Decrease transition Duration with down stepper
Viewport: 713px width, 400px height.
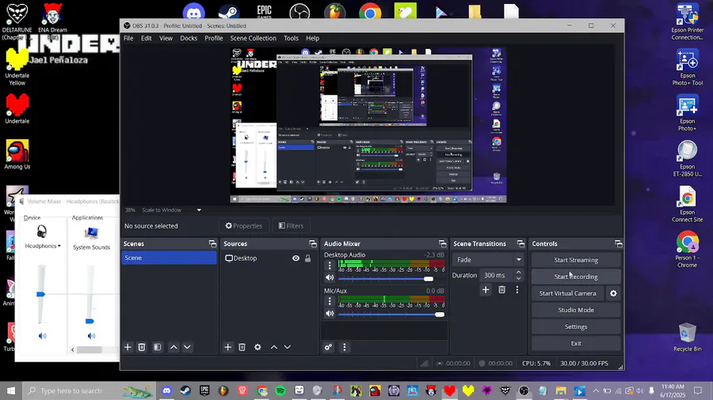[x=518, y=278]
